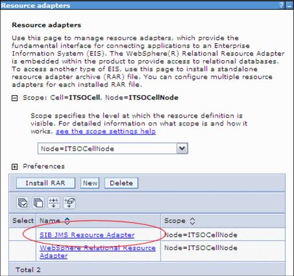Image resolution: width=294 pixels, height=276 pixels.
Task: Sort the table by Name column arrows
Action: click(x=67, y=221)
